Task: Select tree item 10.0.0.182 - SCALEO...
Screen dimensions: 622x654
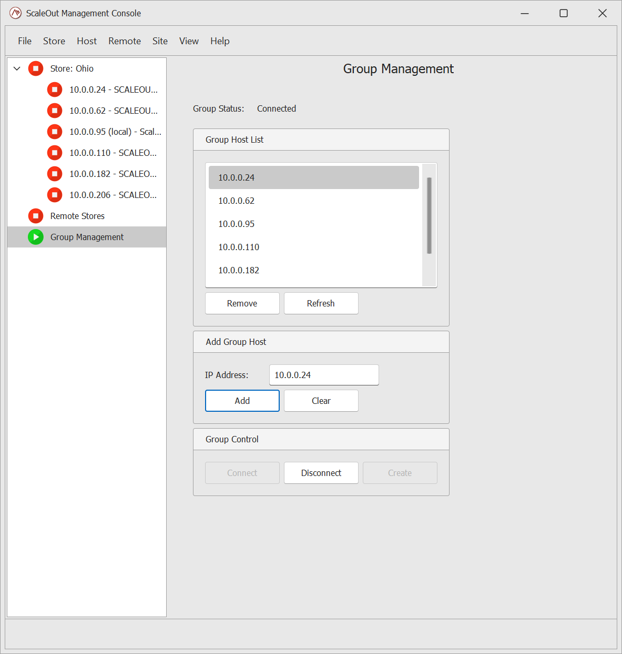Action: [x=113, y=174]
